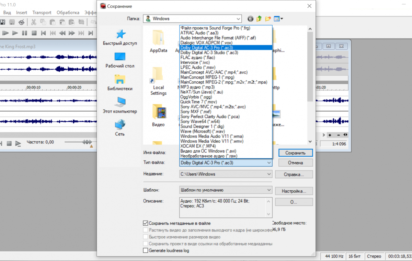Image resolution: width=412 pixels, height=261 pixels.
Task: Pause playback in the transport bar
Action: [24, 33]
